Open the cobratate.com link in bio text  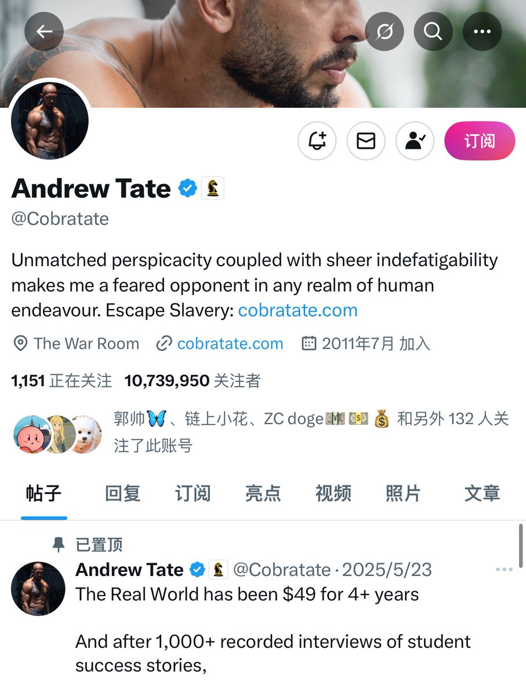[x=298, y=310]
